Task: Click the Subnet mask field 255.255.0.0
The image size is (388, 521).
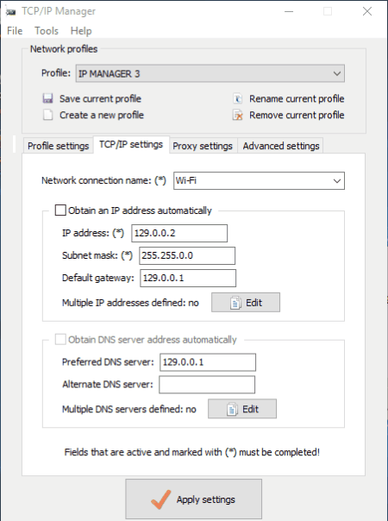Action: 187,255
